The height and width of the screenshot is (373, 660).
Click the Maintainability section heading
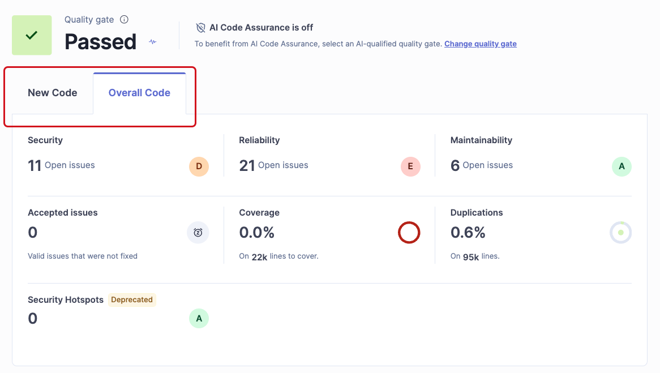coord(481,140)
